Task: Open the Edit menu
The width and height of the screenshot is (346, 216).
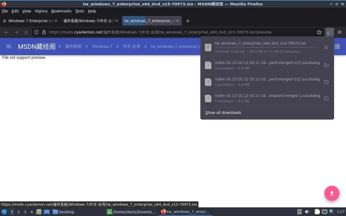Action: [x=15, y=11]
